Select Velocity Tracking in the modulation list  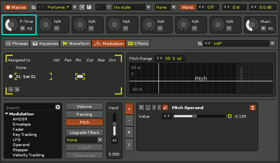click(x=29, y=155)
